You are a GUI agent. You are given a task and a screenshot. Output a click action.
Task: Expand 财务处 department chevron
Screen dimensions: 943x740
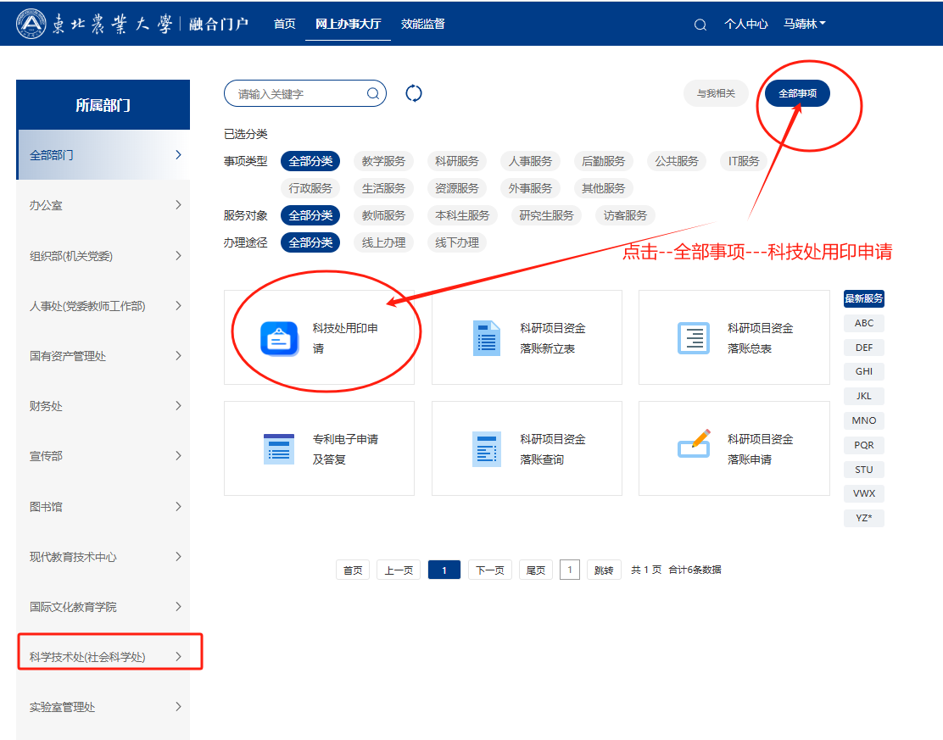pos(178,406)
